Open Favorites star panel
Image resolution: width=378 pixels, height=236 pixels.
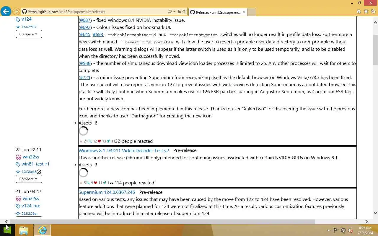[366, 12]
